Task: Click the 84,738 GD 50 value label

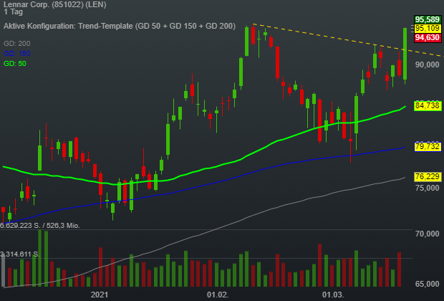Action: tap(428, 106)
